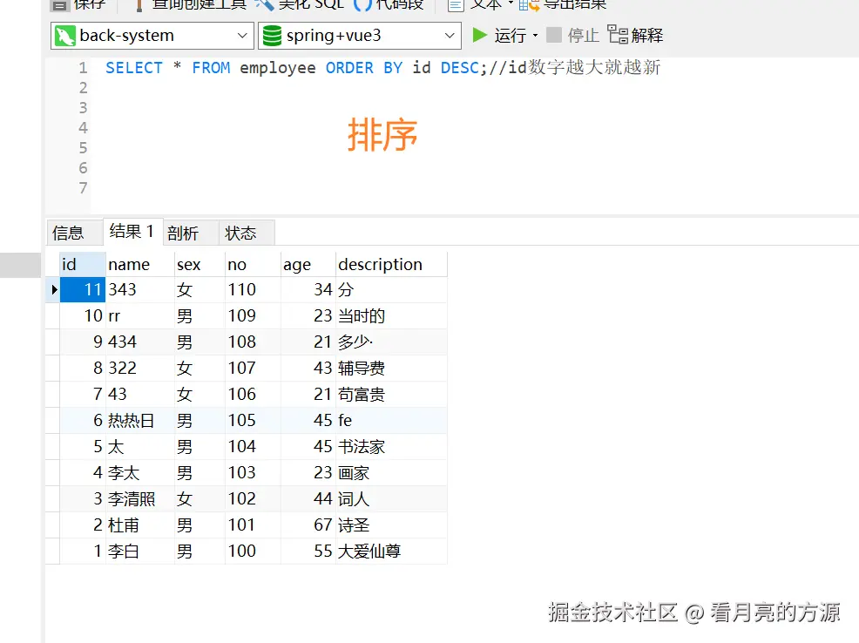The image size is (859, 643).
Task: Select the name cell 'rr'
Action: (139, 316)
